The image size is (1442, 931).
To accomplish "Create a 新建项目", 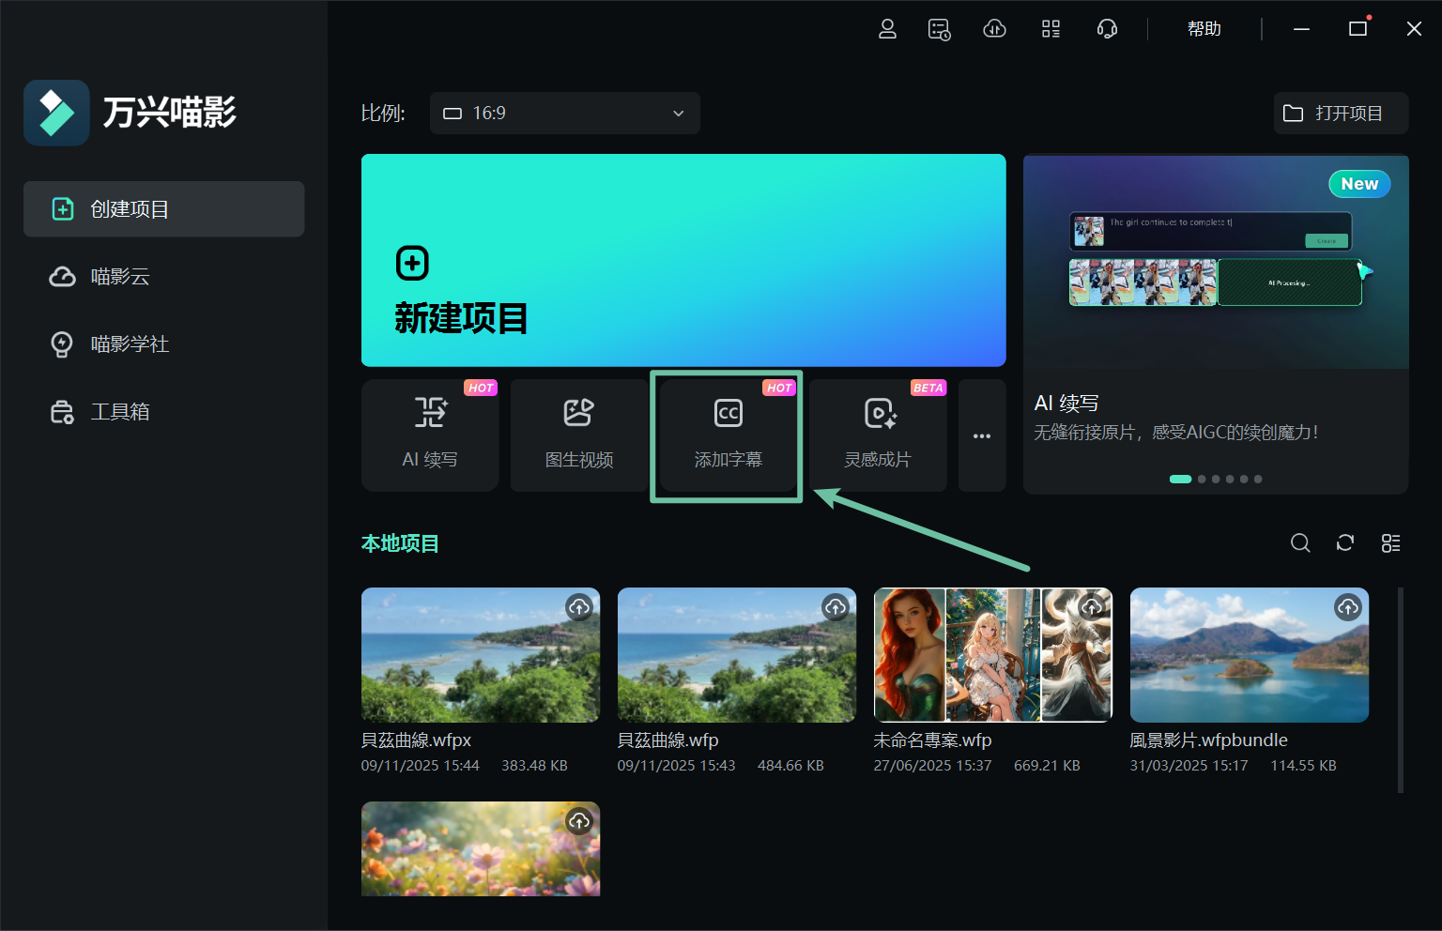I will point(683,260).
